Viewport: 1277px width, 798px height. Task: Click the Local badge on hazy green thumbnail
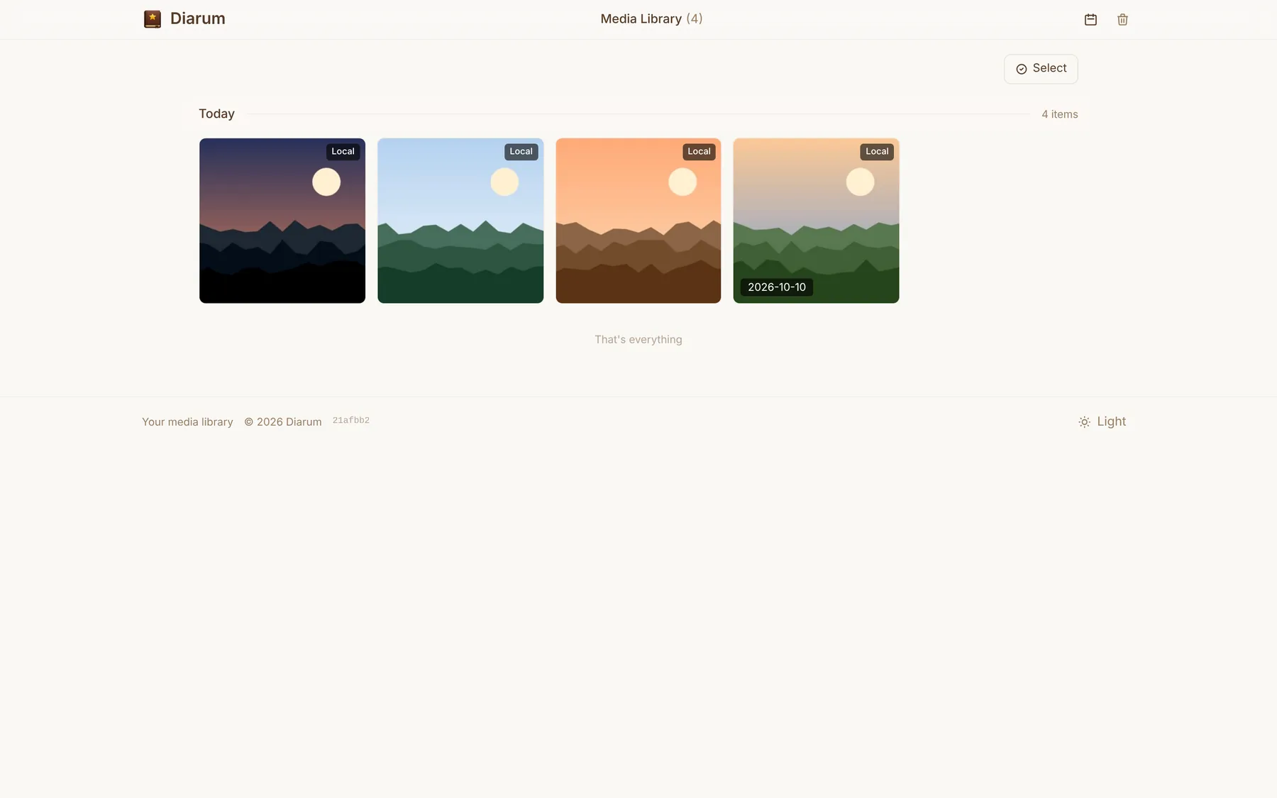[x=877, y=152]
